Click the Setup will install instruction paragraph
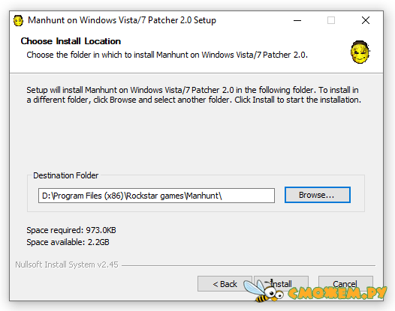Screen dimensions: 395x311 point(194,94)
